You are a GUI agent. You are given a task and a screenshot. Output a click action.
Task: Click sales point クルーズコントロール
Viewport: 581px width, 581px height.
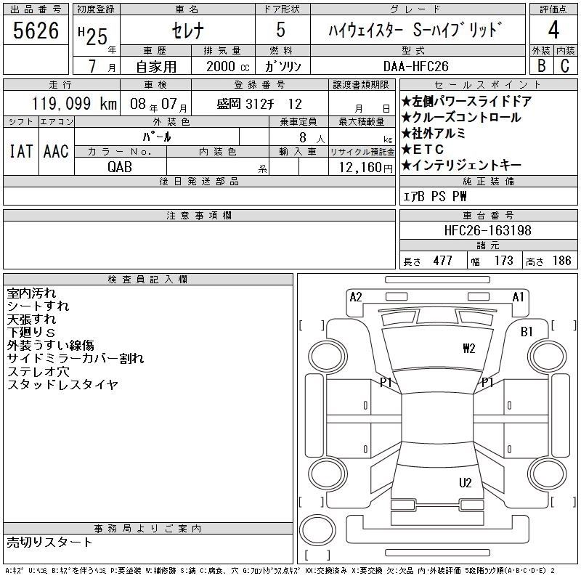point(461,117)
